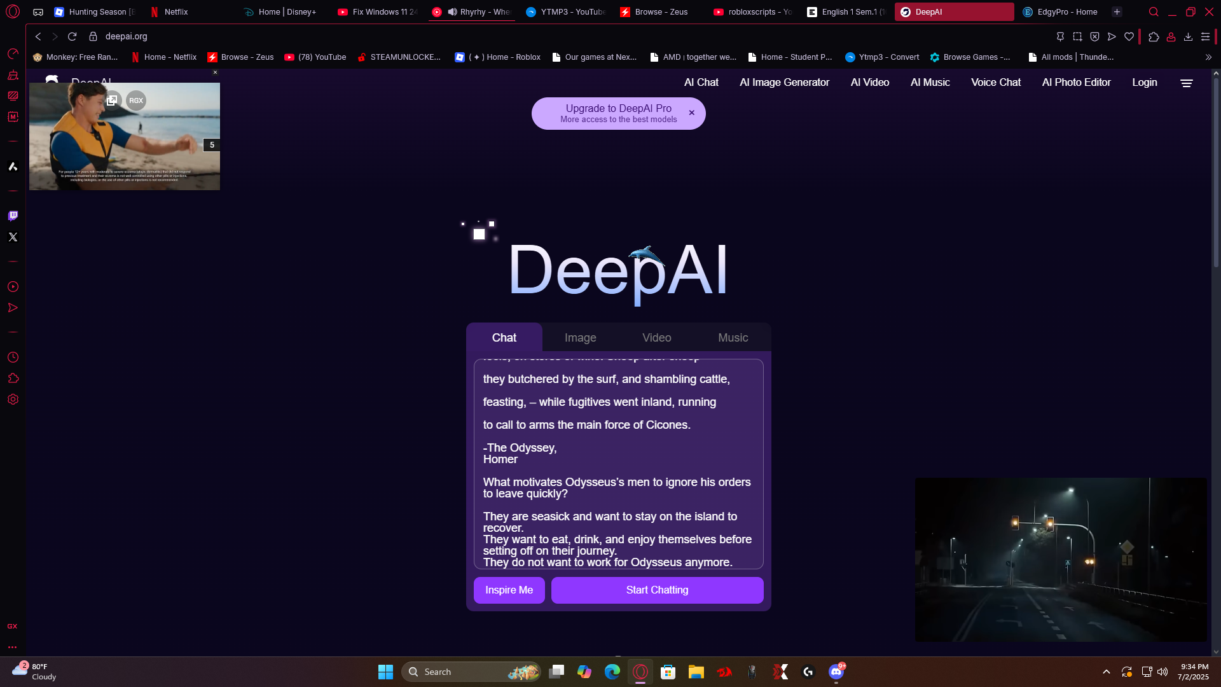Switch to the Netflix browser tab

190,11
